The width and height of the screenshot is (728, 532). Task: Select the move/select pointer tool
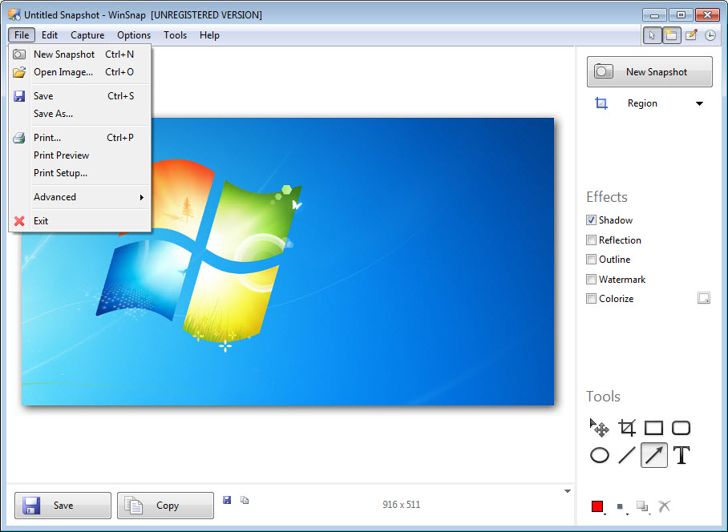pyautogui.click(x=599, y=428)
